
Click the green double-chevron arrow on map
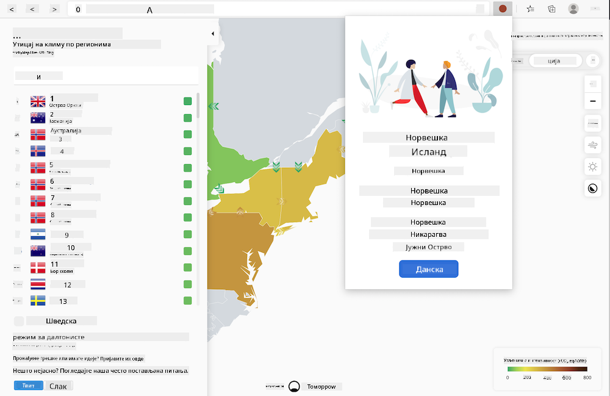click(213, 106)
